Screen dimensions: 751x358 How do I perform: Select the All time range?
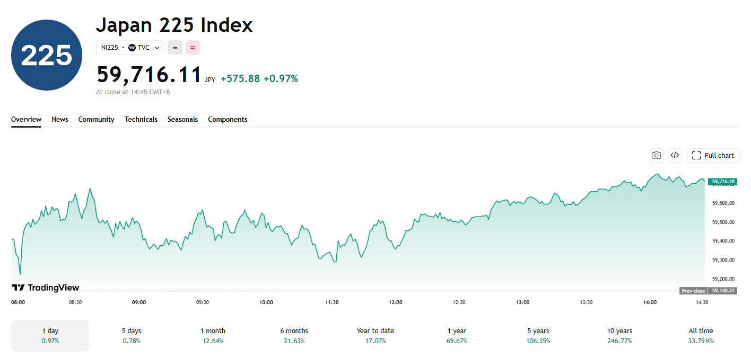tap(701, 335)
